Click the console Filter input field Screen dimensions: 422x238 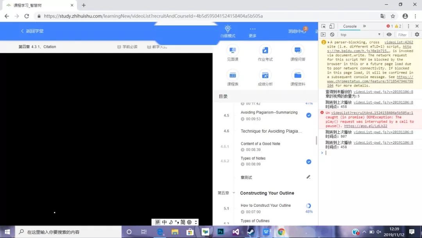click(402, 35)
